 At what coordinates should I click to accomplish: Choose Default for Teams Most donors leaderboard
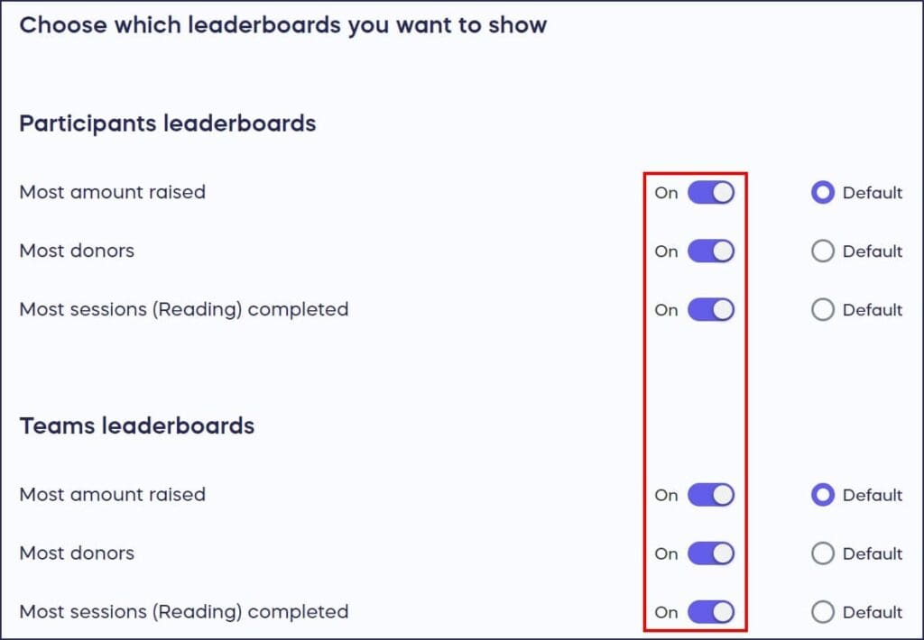click(x=823, y=553)
